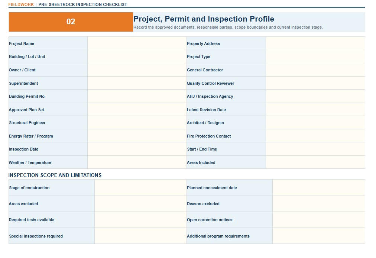Click the blank cell beside Building / Lot / Unit

[137, 57]
